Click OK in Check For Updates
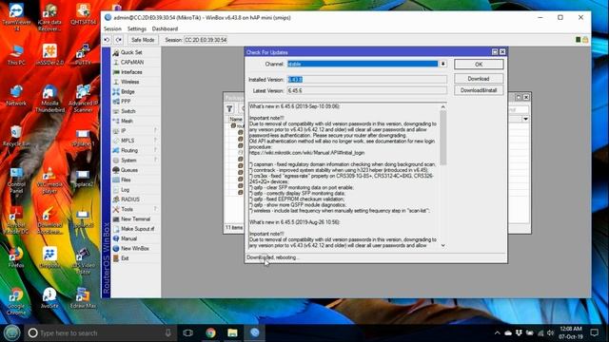The image size is (609, 342). [479, 65]
